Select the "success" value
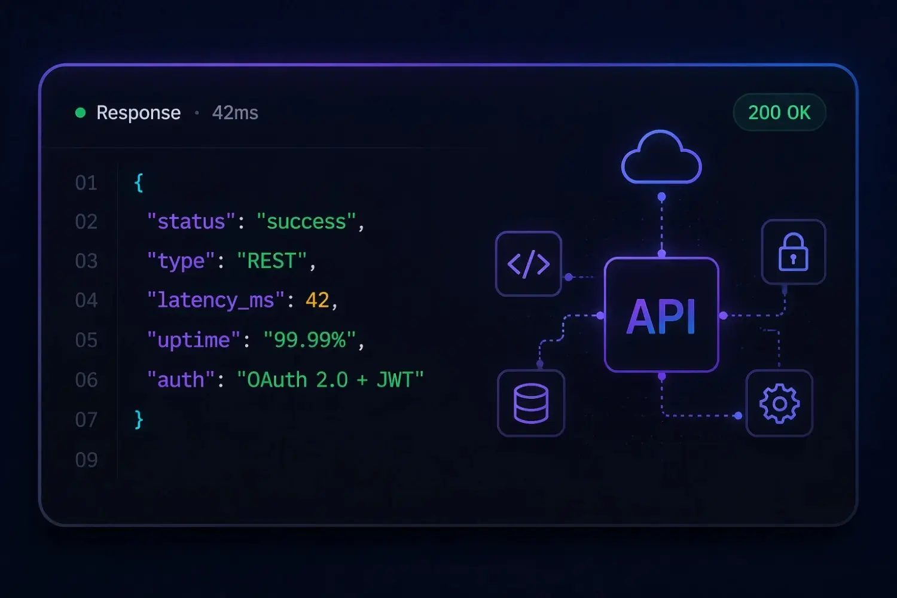 [306, 222]
